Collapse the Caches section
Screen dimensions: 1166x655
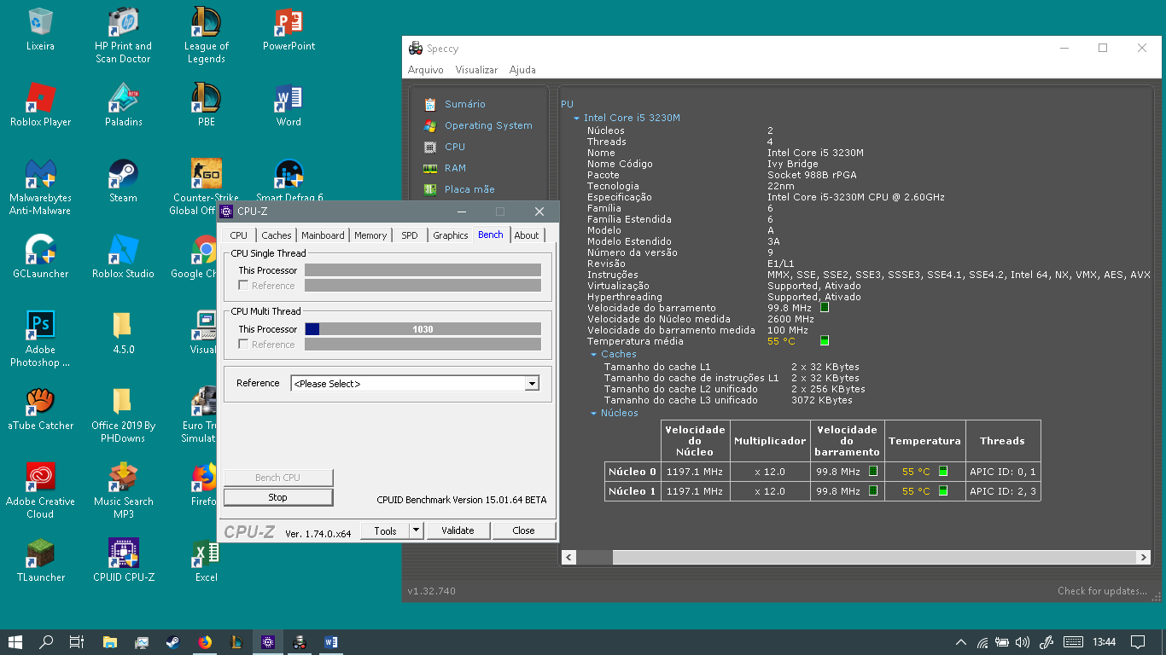point(594,354)
